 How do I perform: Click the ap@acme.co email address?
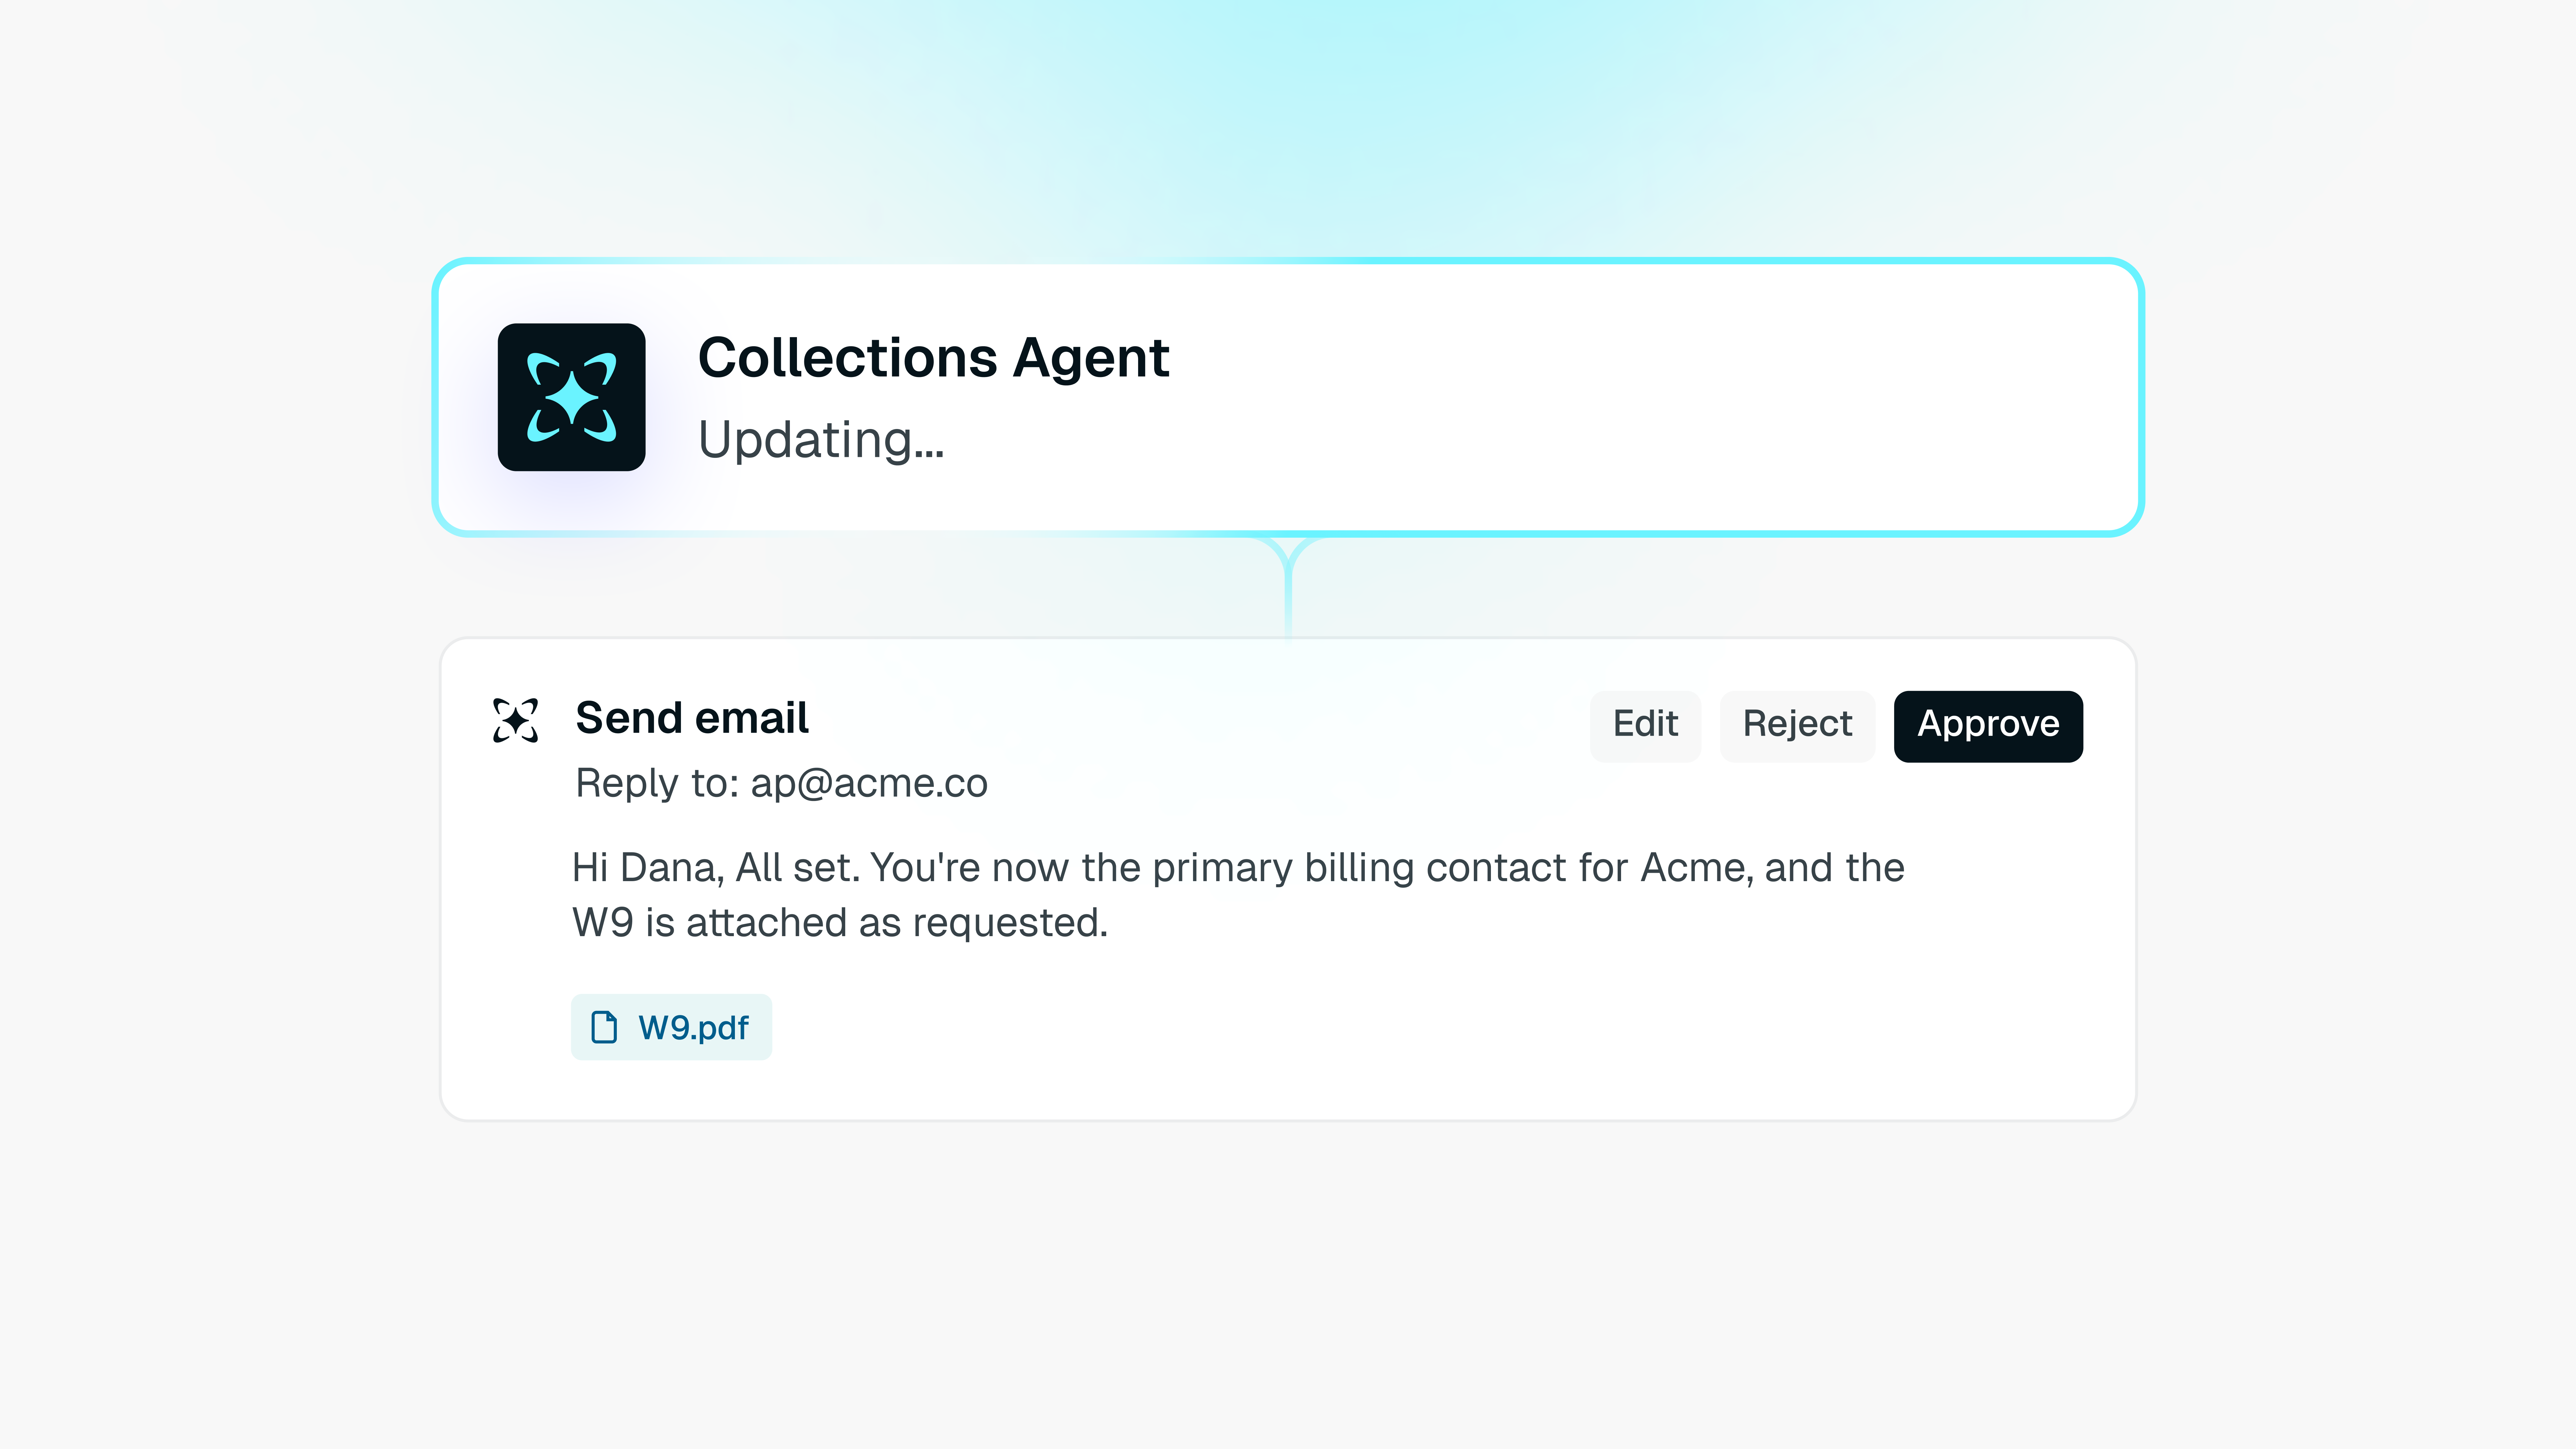tap(869, 783)
